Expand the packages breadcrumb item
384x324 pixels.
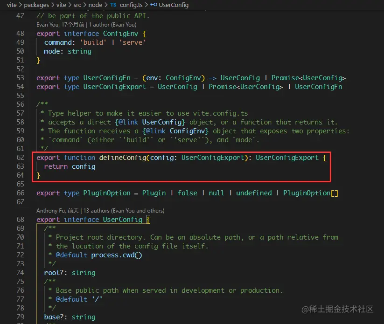click(x=36, y=5)
